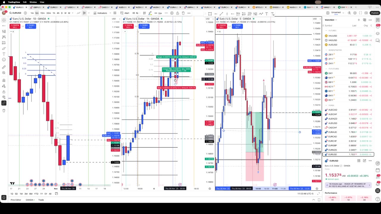Select the trend line tool in floating toolbar
Image resolution: width=381 pixels, height=214 pixels.
click(221, 14)
